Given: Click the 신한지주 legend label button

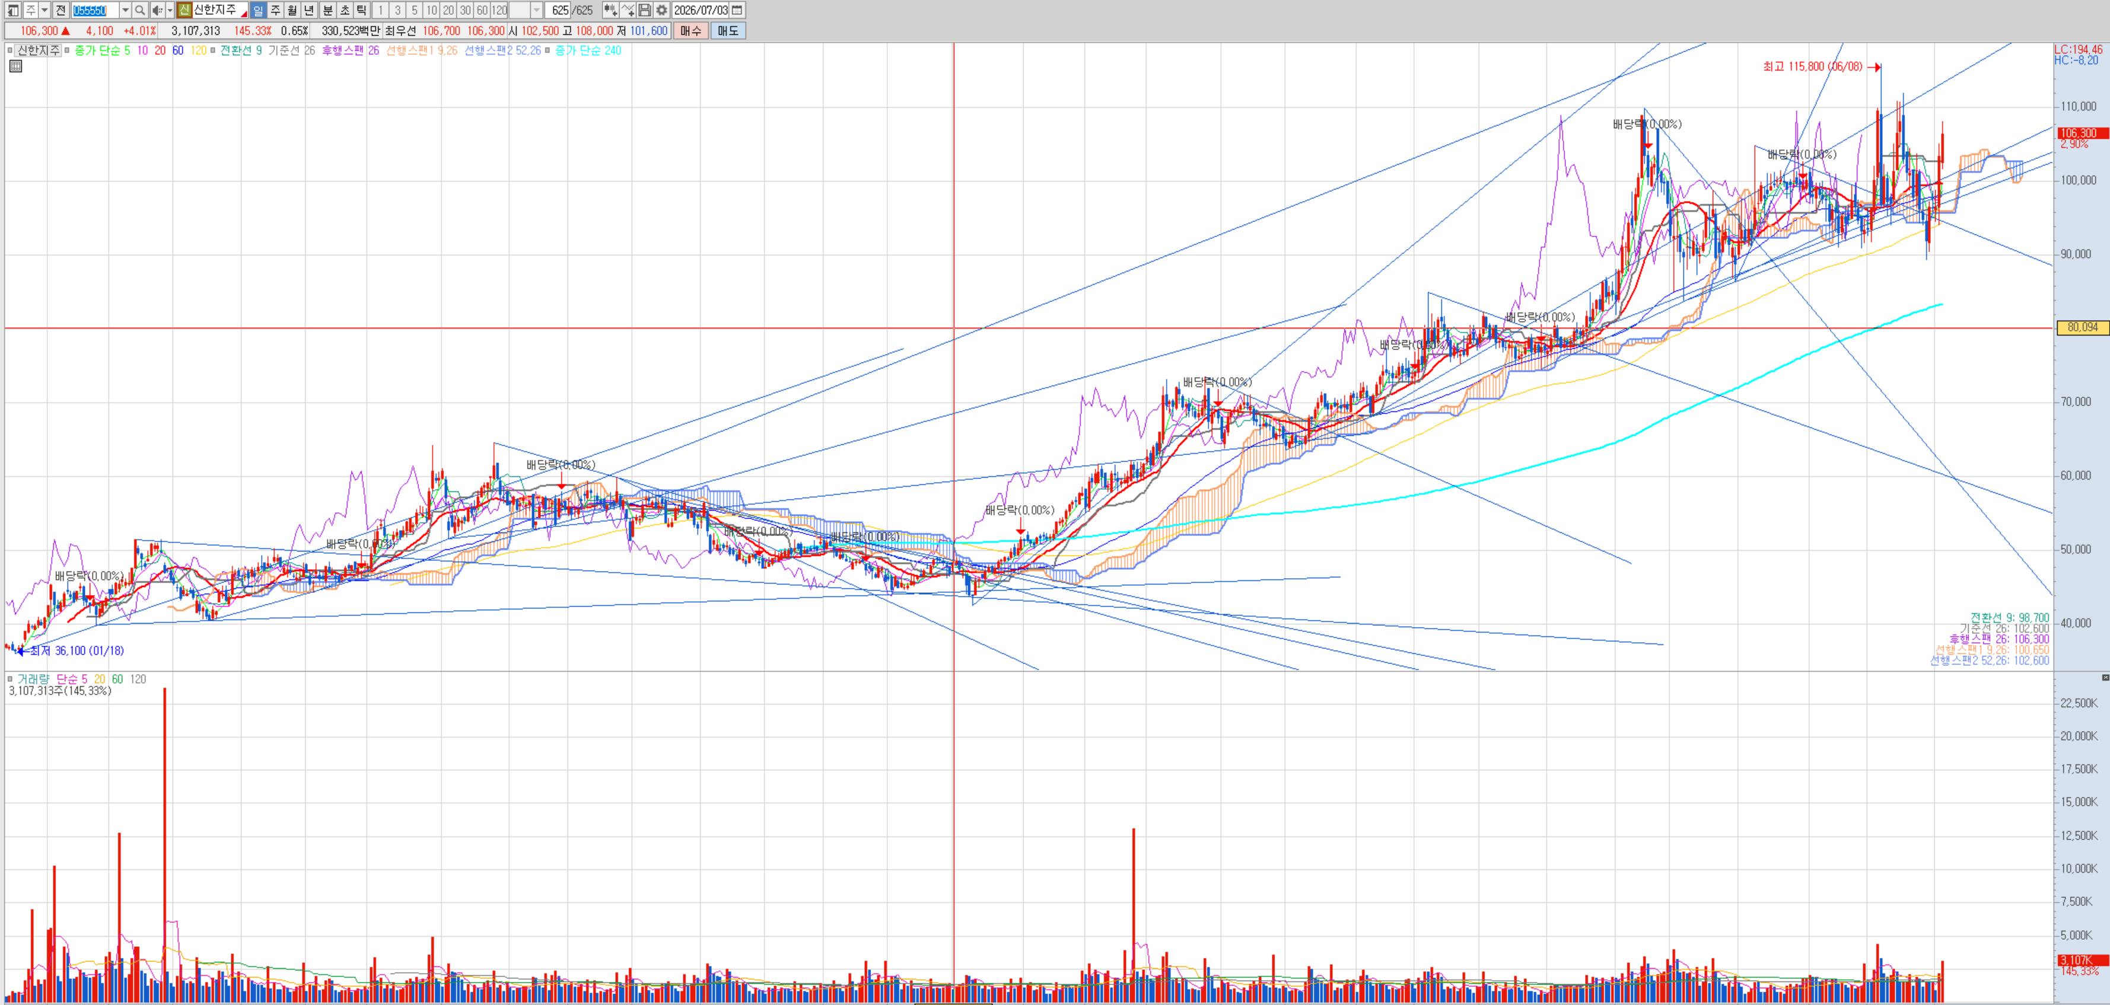Looking at the screenshot, I should tap(39, 51).
